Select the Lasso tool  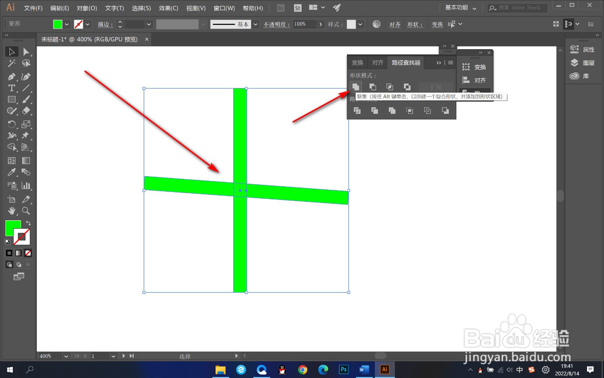(26, 63)
